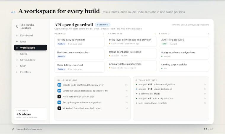The height and width of the screenshot is (134, 225).
Task: Open theeurekadatabase.com footer link
Action: (x=29, y=129)
